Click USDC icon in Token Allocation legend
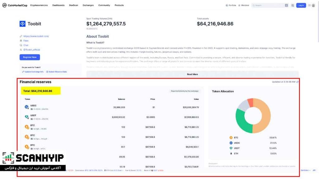Image resolution: width=319 pixels, height=179 pixels. click(231, 143)
